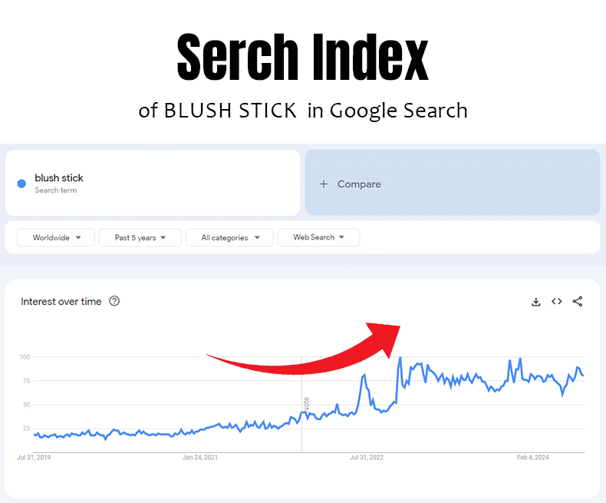The width and height of the screenshot is (606, 503).
Task: Open the embed code icon
Action: (x=557, y=302)
